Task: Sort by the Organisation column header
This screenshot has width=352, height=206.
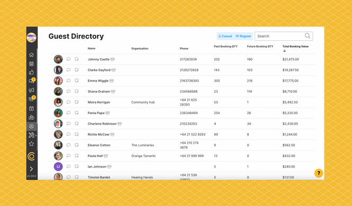Action: tap(140, 49)
